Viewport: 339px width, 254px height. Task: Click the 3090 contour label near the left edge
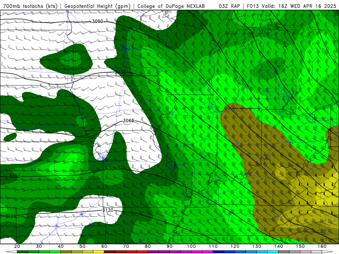click(15, 176)
